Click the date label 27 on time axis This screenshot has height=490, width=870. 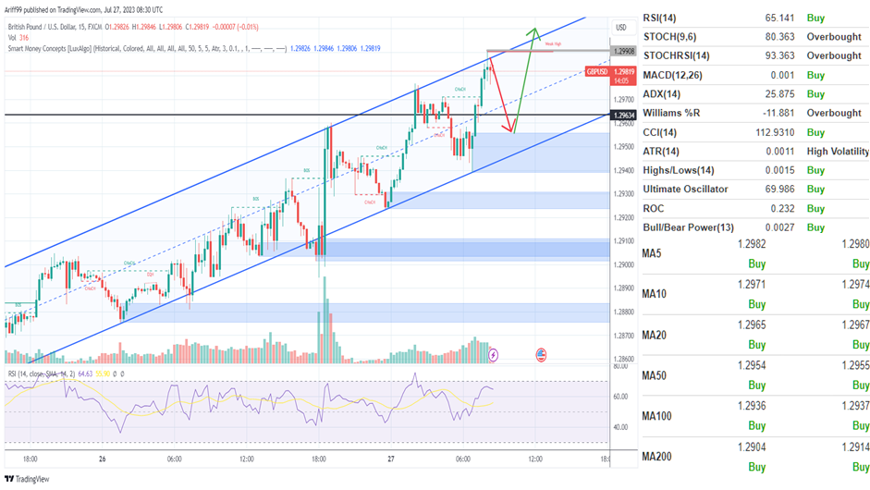(x=391, y=459)
